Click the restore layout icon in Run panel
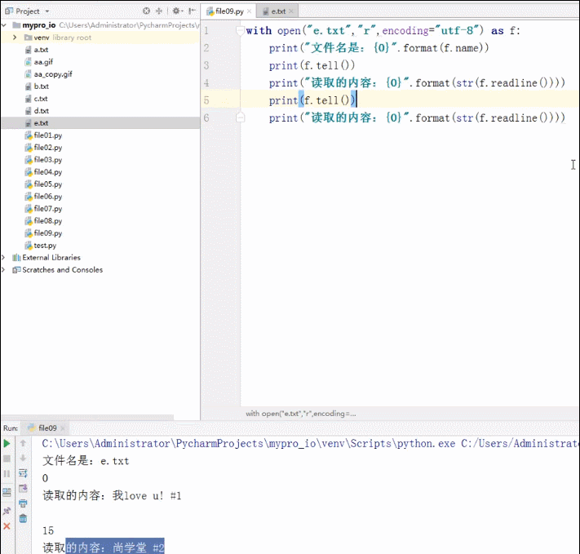The width and height of the screenshot is (580, 554). coord(7,492)
